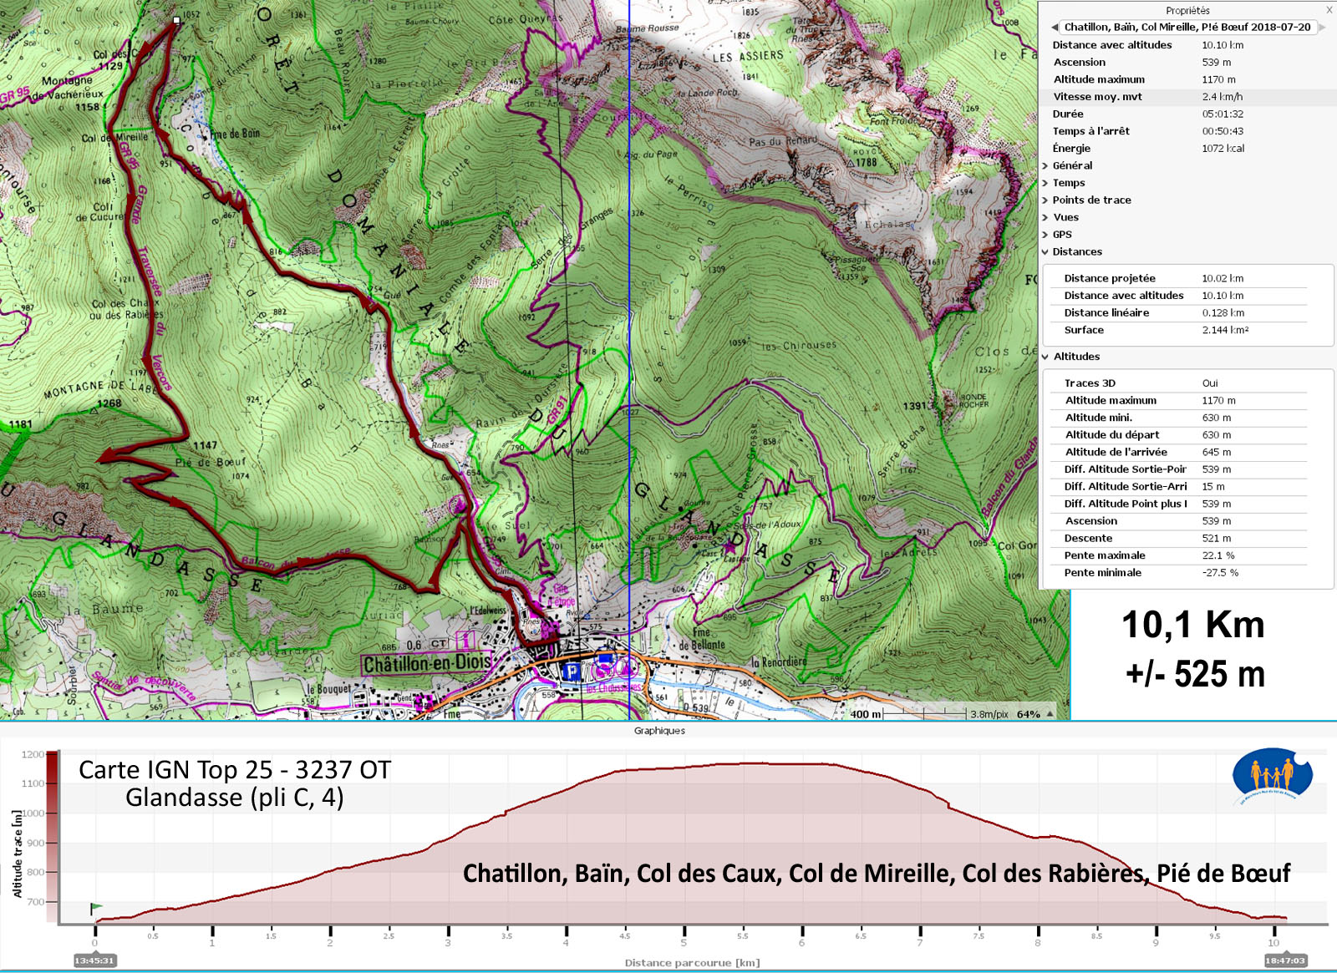1337x973 pixels.
Task: Go to next track with right arrow
Action: (x=1323, y=28)
